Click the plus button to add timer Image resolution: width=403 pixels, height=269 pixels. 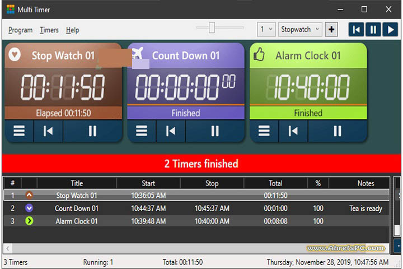(331, 29)
